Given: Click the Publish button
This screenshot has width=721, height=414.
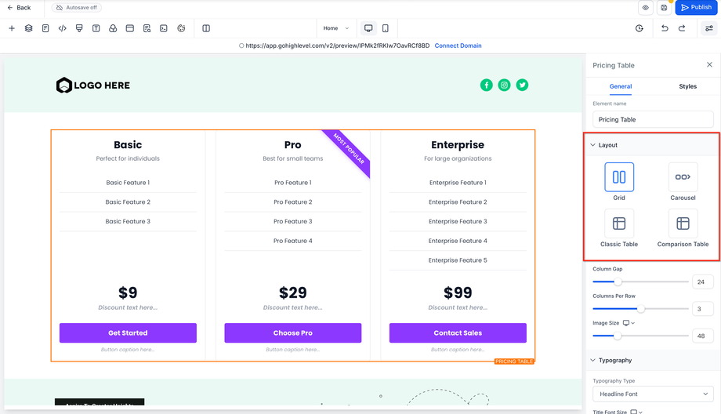Looking at the screenshot, I should click(696, 8).
